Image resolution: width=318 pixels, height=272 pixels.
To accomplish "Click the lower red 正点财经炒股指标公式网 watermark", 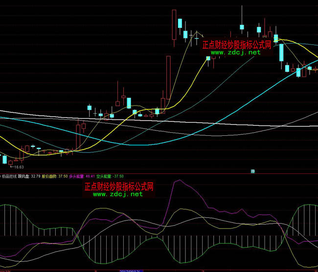I will (x=119, y=187).
